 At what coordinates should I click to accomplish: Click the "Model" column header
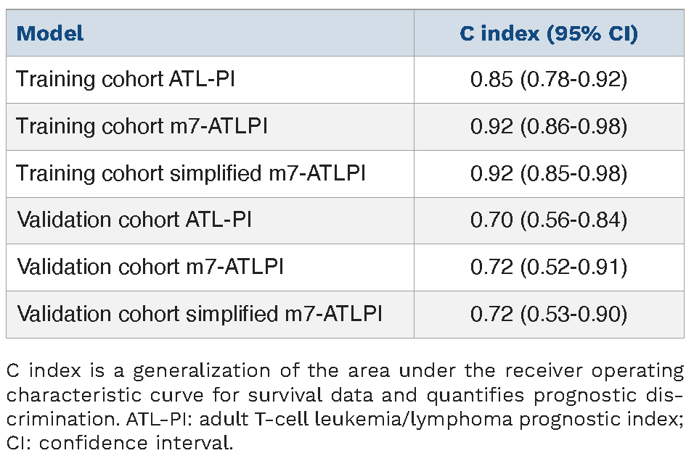pyautogui.click(x=50, y=33)
